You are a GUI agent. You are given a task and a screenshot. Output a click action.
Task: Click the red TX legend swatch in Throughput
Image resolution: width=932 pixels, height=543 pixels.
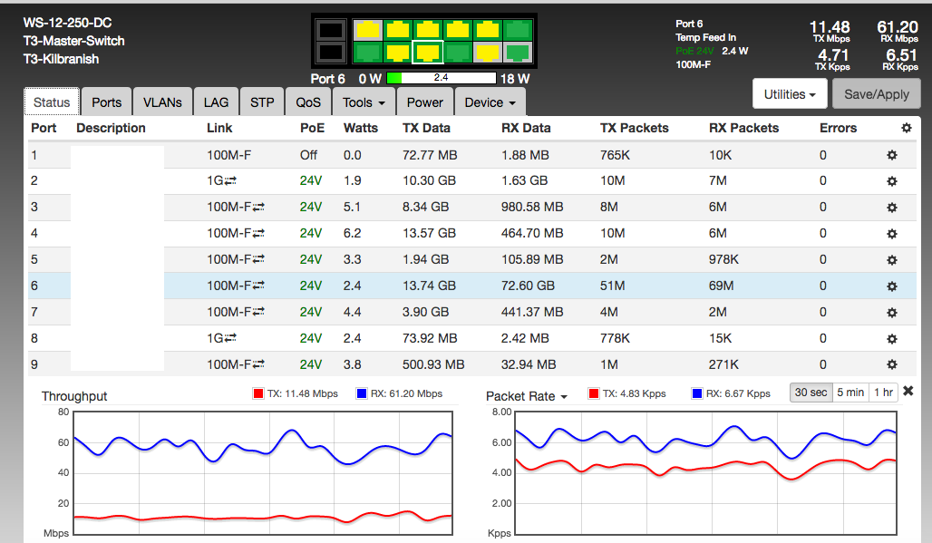pos(258,394)
